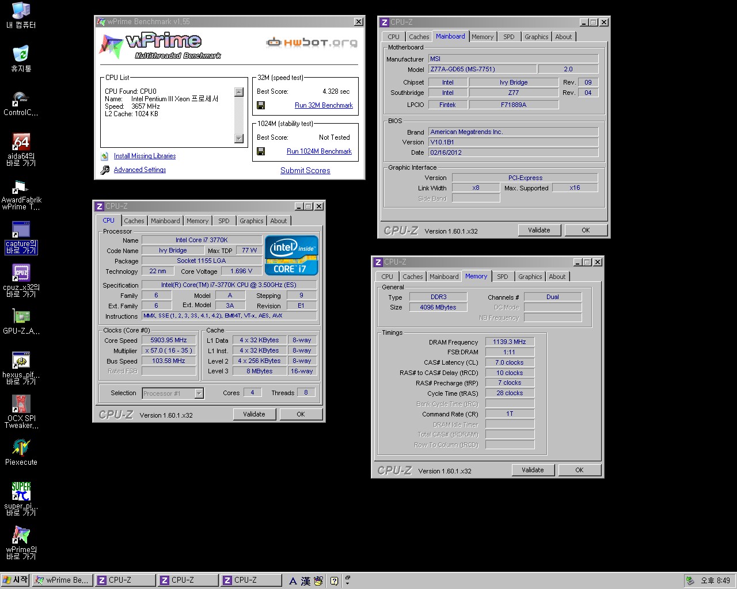Open the MSI ControlCenter desktop icon
The width and height of the screenshot is (737, 589).
(21, 99)
